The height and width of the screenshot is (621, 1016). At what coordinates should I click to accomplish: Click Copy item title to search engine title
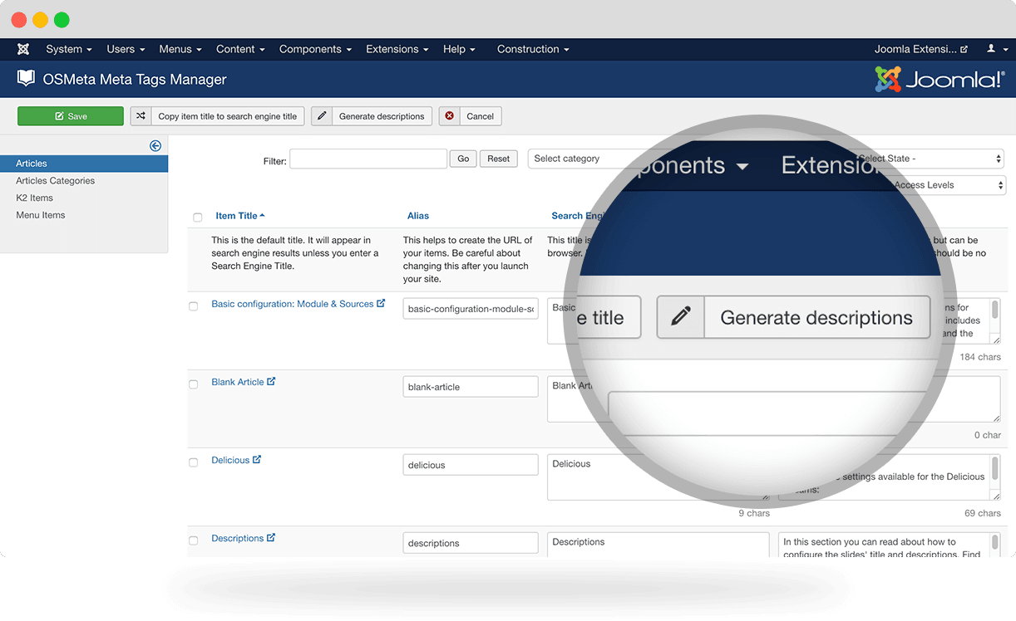coord(218,116)
